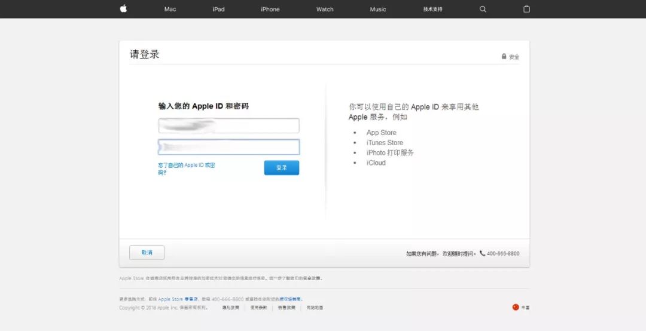Screen dimensions: 646x331
Task: Open the forgot Apple ID or password link
Action: (x=186, y=168)
